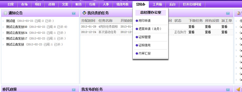Image resolution: width=242 pixels, height=92 pixels.
Task: Open the 日常 menu tab
Action: (x=11, y=4)
